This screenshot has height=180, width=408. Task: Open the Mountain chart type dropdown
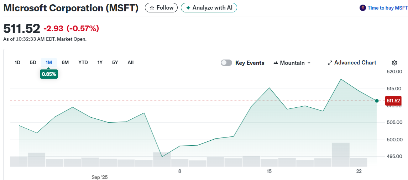pos(292,63)
